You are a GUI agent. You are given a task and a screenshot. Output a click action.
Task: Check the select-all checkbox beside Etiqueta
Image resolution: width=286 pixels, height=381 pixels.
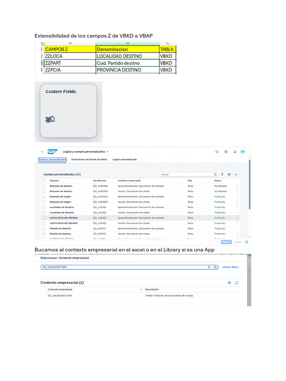(x=44, y=180)
